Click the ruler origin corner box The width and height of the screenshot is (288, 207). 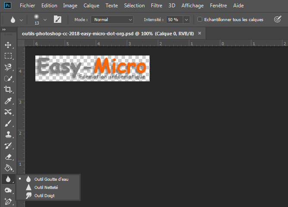pyautogui.click(x=21, y=43)
